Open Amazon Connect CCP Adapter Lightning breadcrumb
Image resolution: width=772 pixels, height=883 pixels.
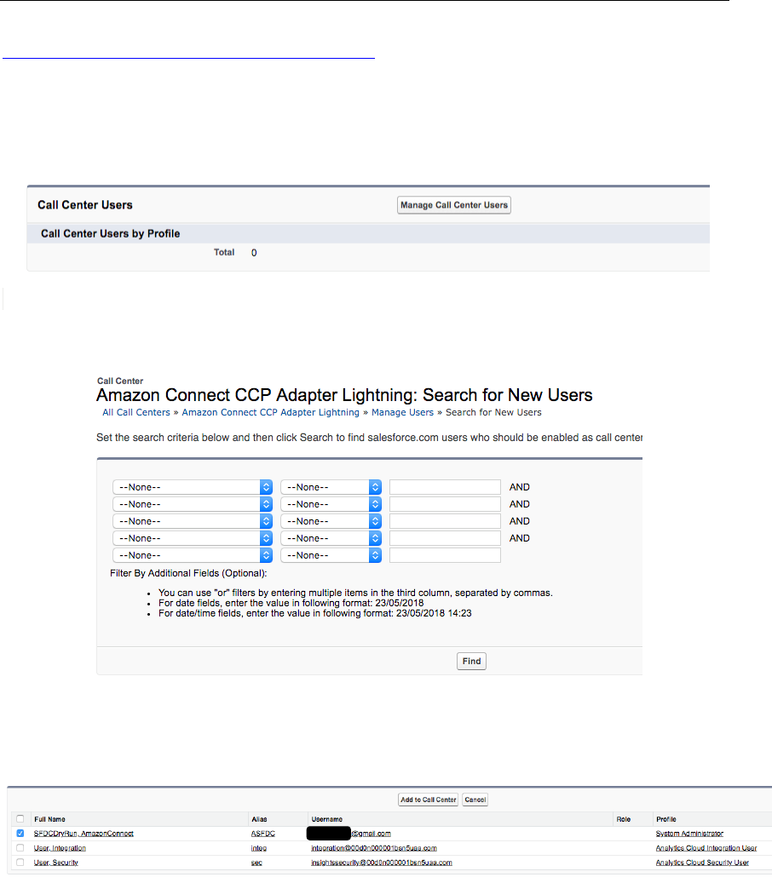(270, 412)
